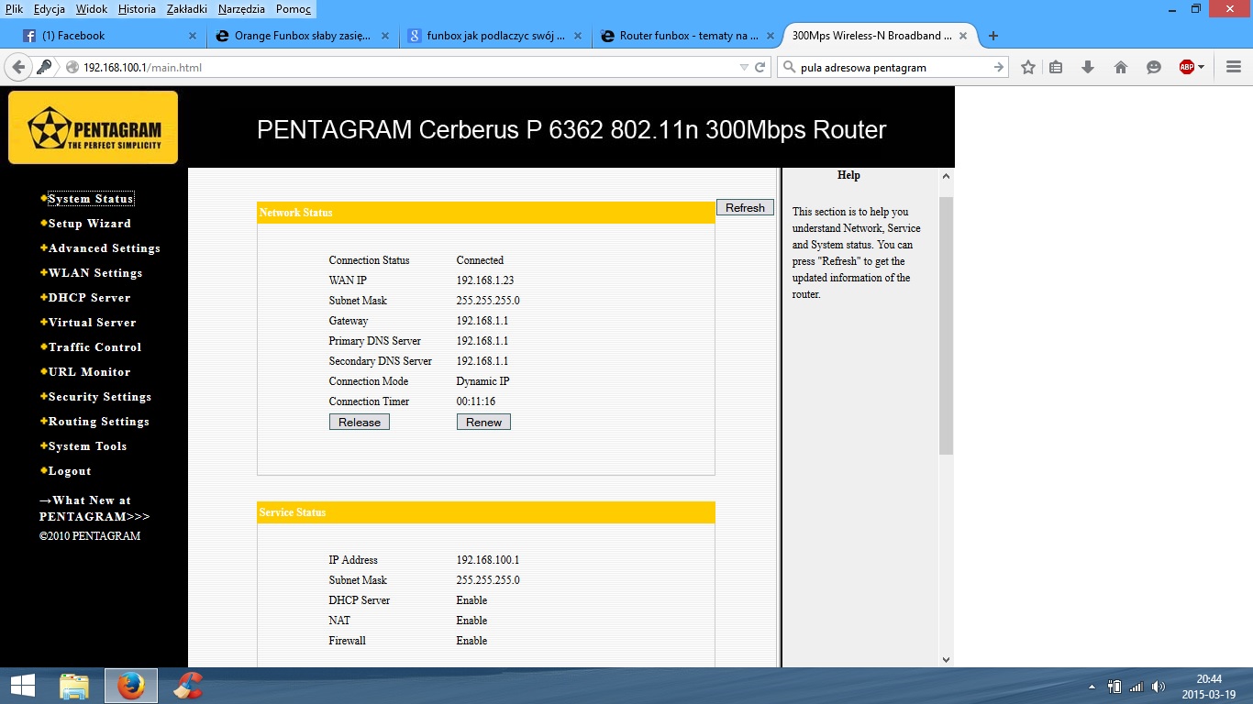Bookmark this page with the star icon
This screenshot has width=1253, height=704.
coord(1028,67)
